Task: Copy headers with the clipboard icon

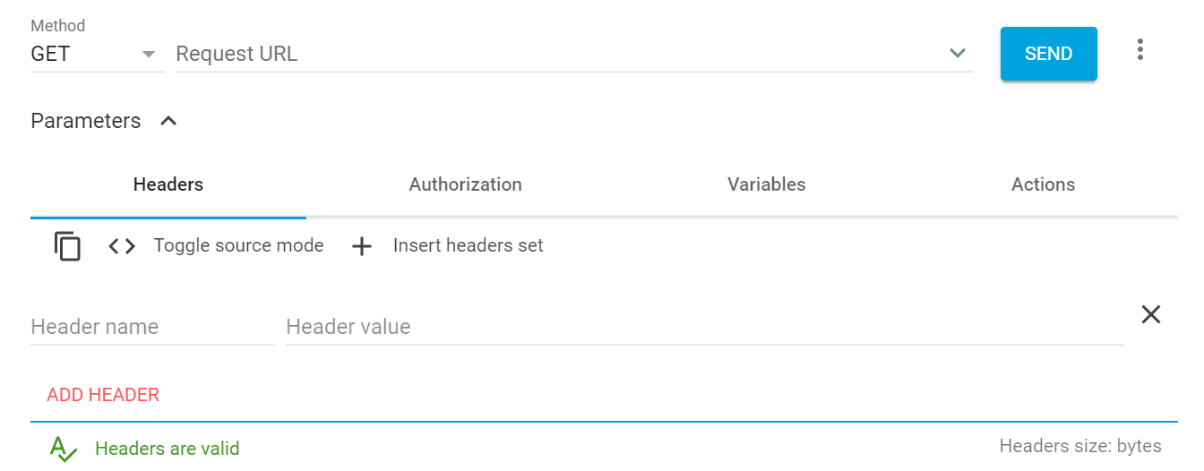Action: pyautogui.click(x=67, y=245)
